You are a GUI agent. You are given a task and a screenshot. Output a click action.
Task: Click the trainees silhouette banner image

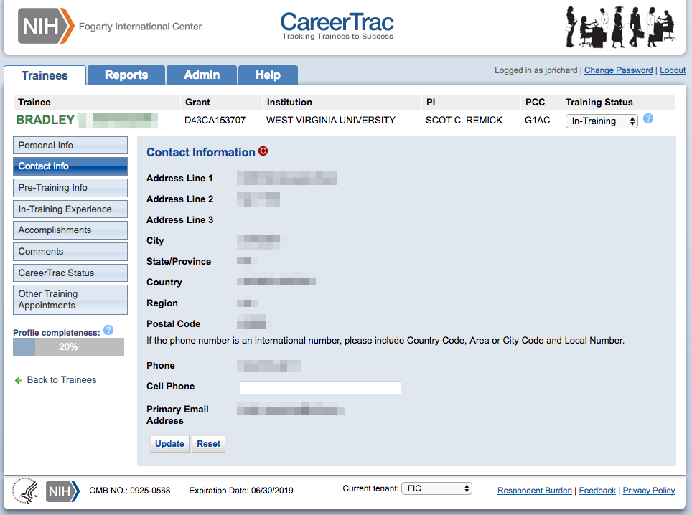(x=620, y=27)
